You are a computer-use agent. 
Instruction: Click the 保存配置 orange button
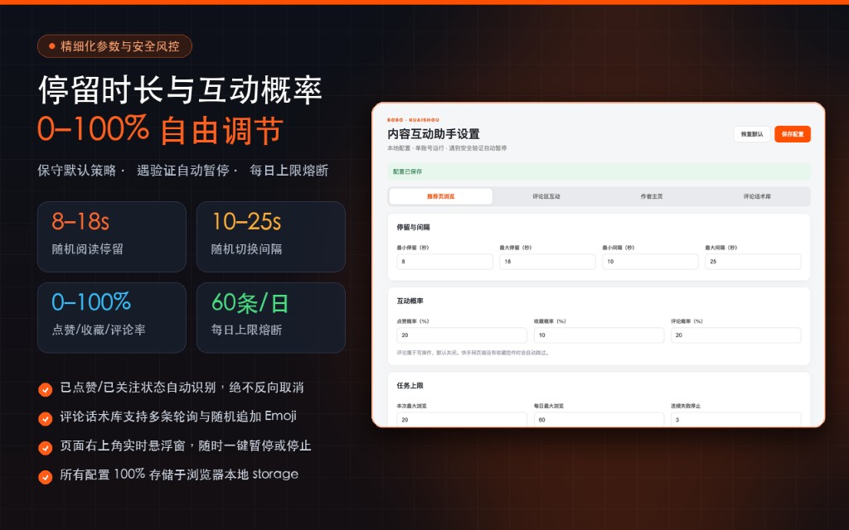point(792,134)
